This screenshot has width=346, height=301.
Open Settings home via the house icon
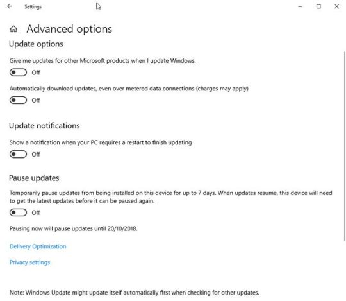[13, 29]
